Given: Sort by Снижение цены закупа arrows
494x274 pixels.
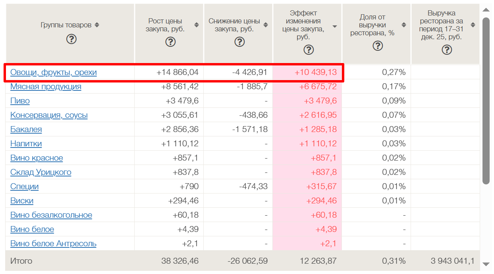Looking at the screenshot, I should pyautogui.click(x=266, y=25).
